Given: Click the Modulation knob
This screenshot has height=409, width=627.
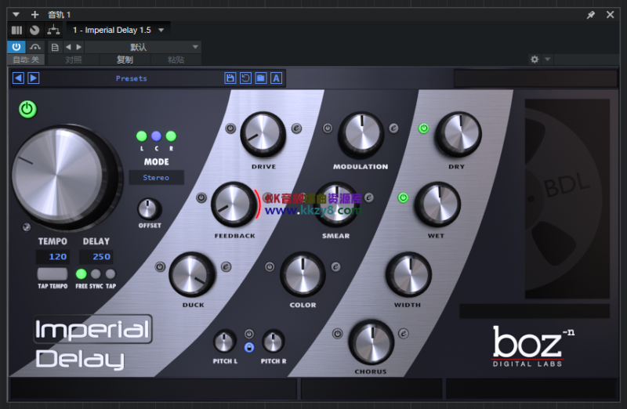Looking at the screenshot, I should (x=361, y=134).
